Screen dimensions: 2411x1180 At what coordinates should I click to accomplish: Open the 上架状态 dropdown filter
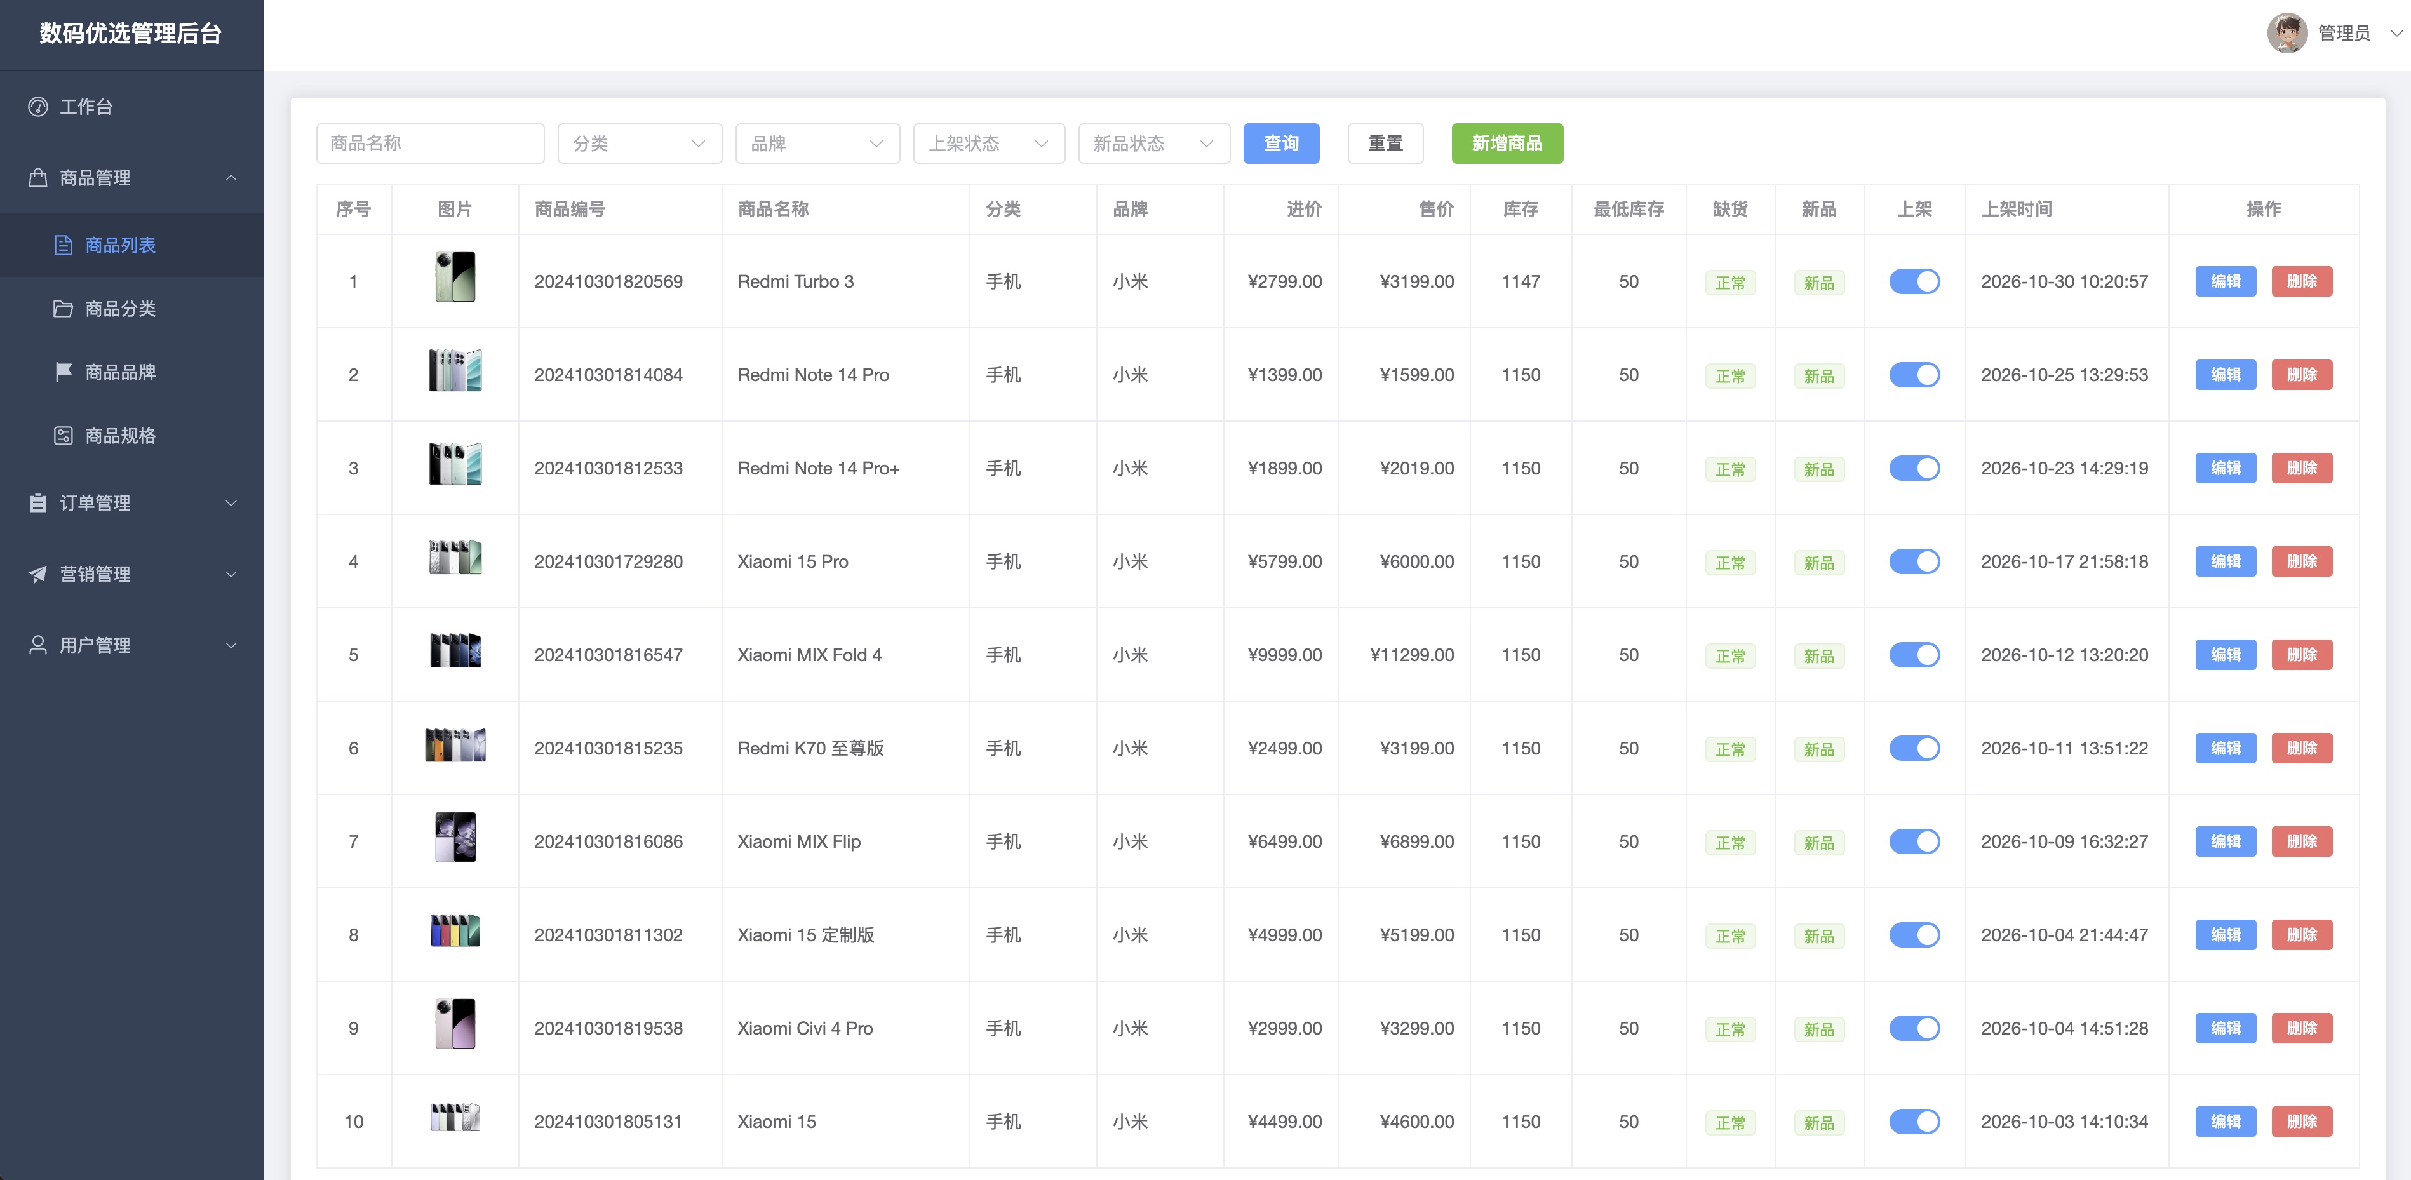point(988,143)
